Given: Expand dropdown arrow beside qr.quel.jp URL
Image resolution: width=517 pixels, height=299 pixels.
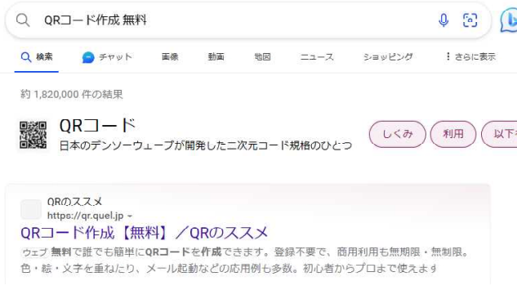Looking at the screenshot, I should click(130, 216).
